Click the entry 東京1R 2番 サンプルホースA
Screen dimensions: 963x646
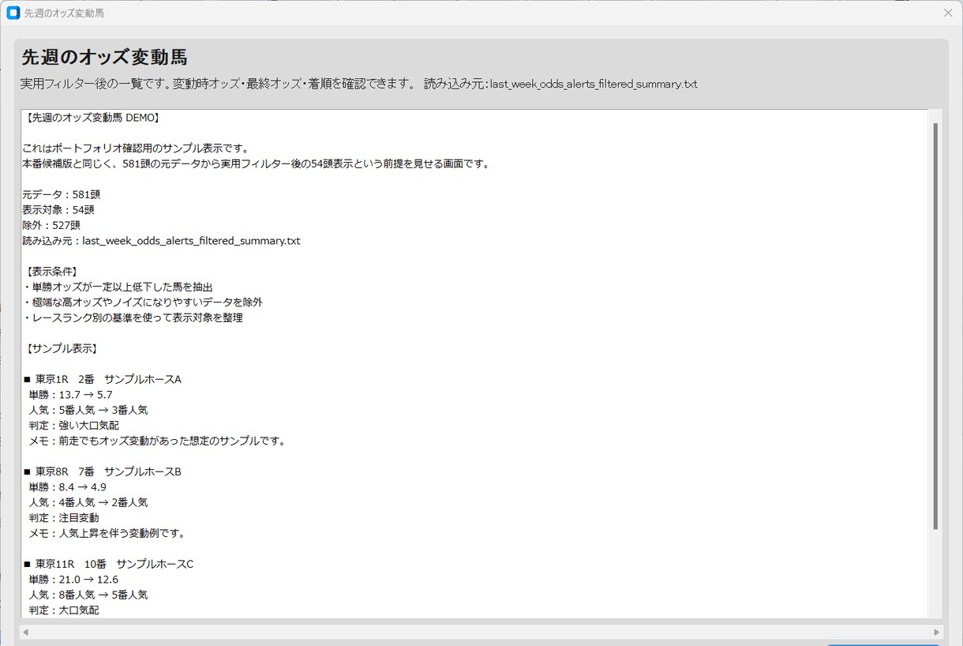pos(103,379)
